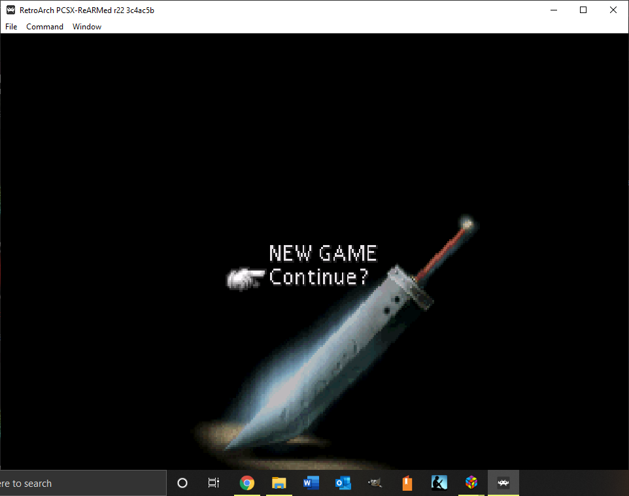This screenshot has height=496, width=629.
Task: Launch Outlook from the taskbar
Action: tap(343, 483)
